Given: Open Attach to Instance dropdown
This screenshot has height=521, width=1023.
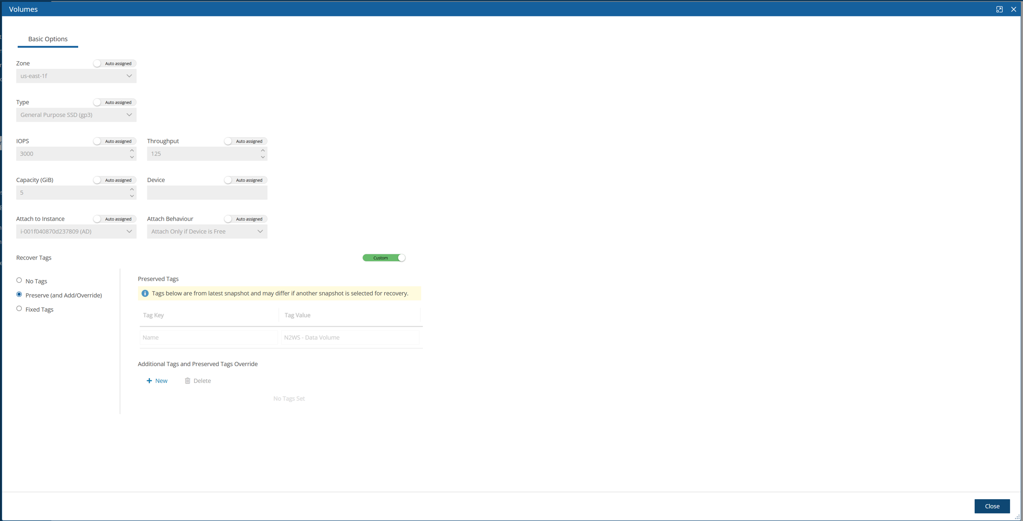Looking at the screenshot, I should pyautogui.click(x=76, y=232).
